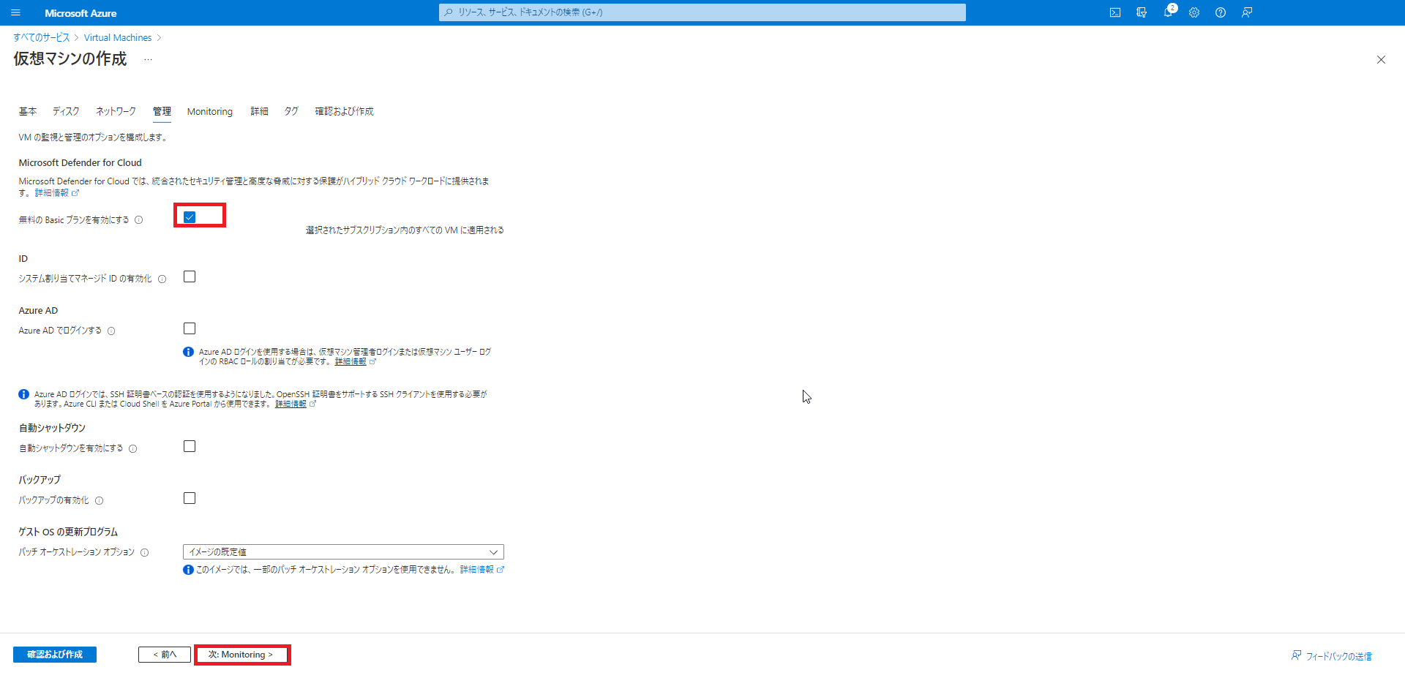The height and width of the screenshot is (678, 1405).
Task: Switch to ネットワーク tab
Action: click(x=116, y=111)
